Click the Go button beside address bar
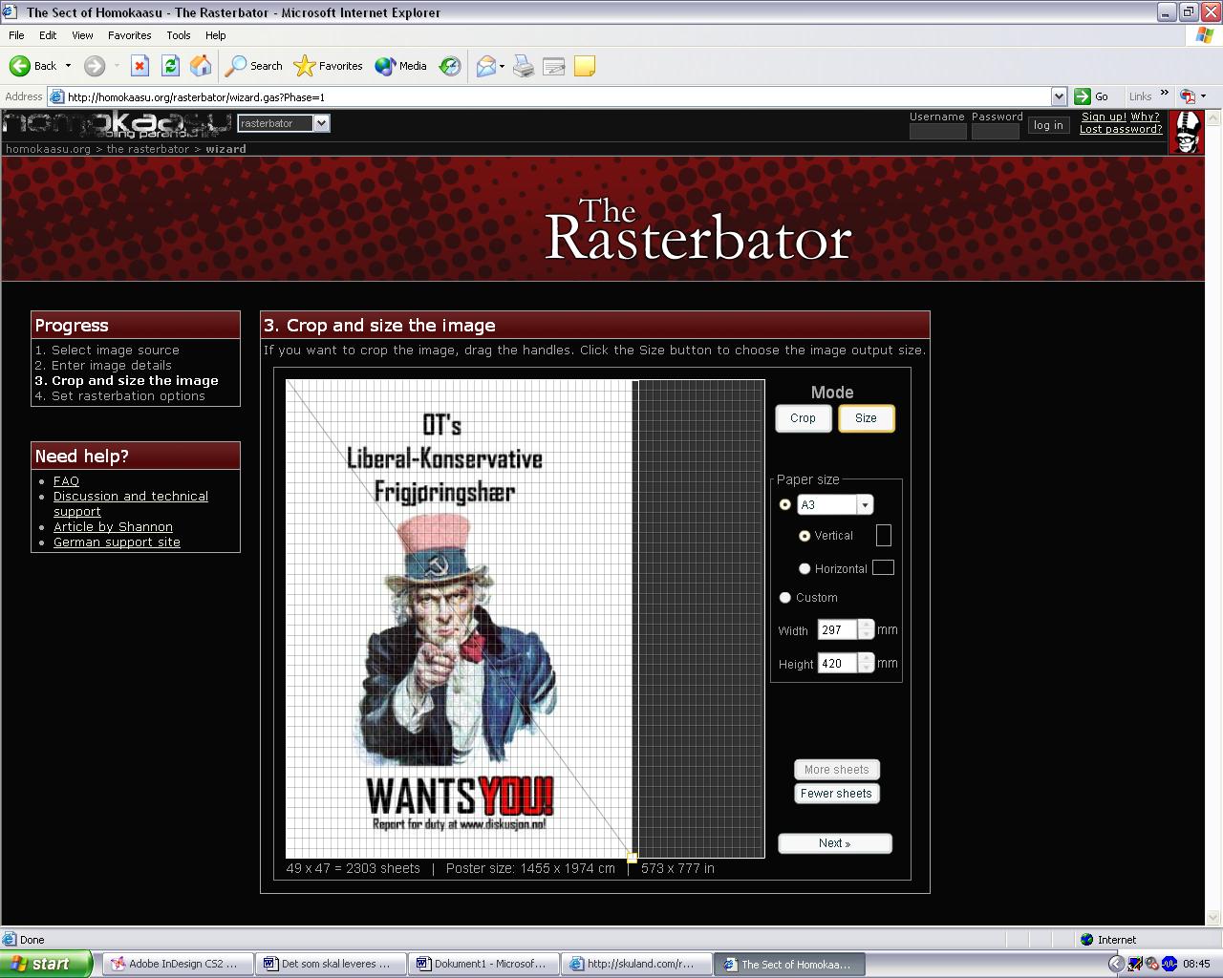Screen dimensions: 1223x978 (x=1091, y=96)
